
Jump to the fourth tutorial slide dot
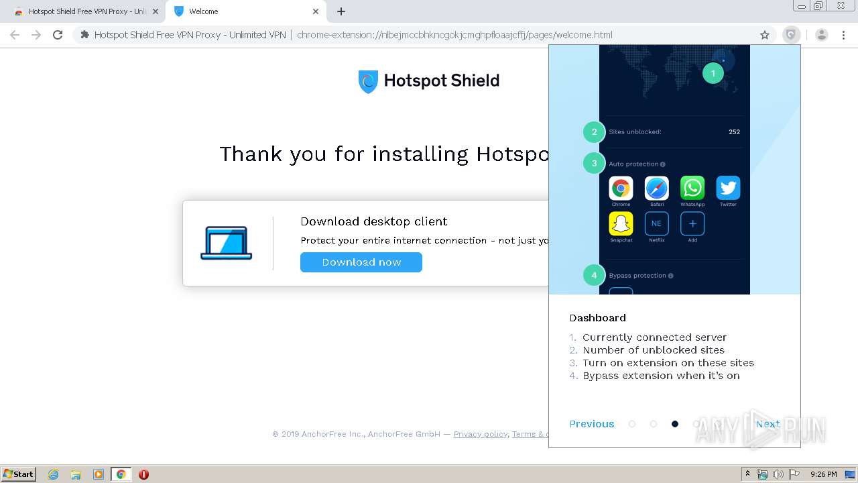click(696, 424)
